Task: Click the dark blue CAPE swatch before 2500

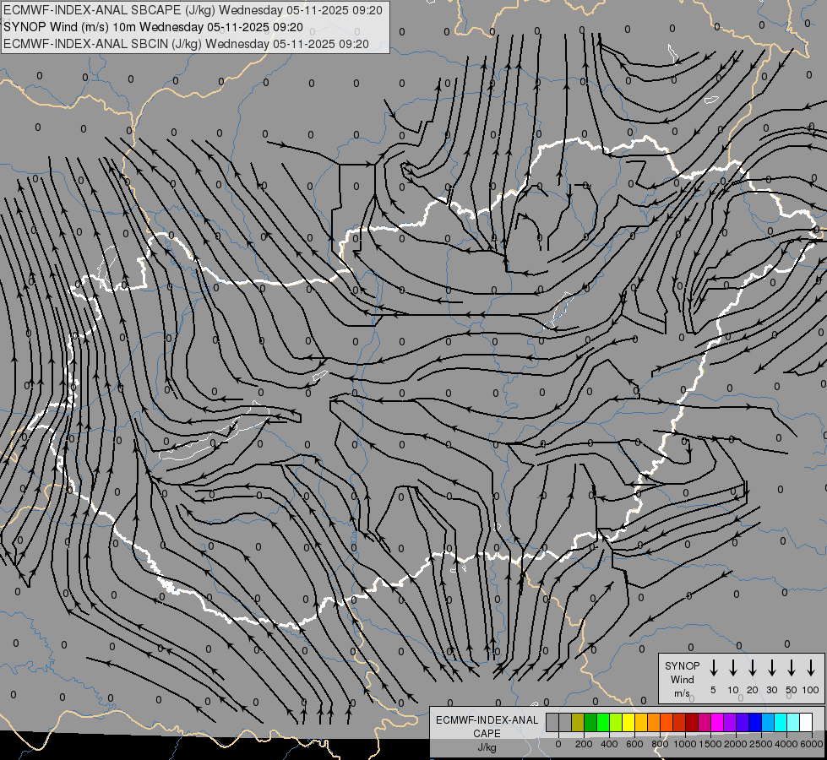Action: [x=756, y=722]
